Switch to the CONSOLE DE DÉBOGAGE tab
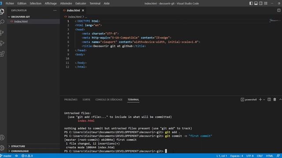Image resolution: width=282 pixels, height=158 pixels. 109,100
